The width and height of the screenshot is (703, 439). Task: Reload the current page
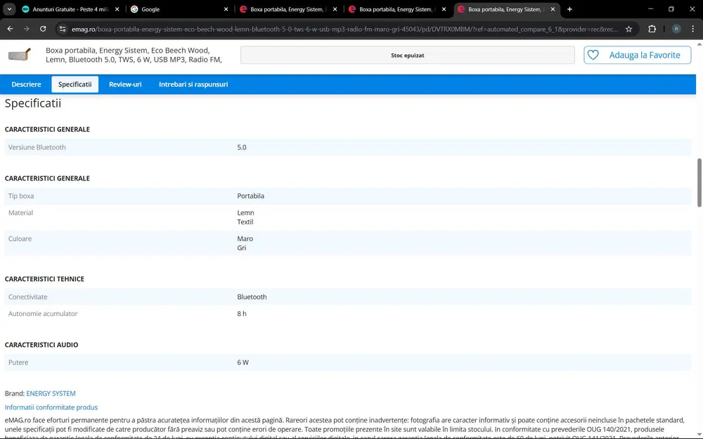[x=43, y=29]
